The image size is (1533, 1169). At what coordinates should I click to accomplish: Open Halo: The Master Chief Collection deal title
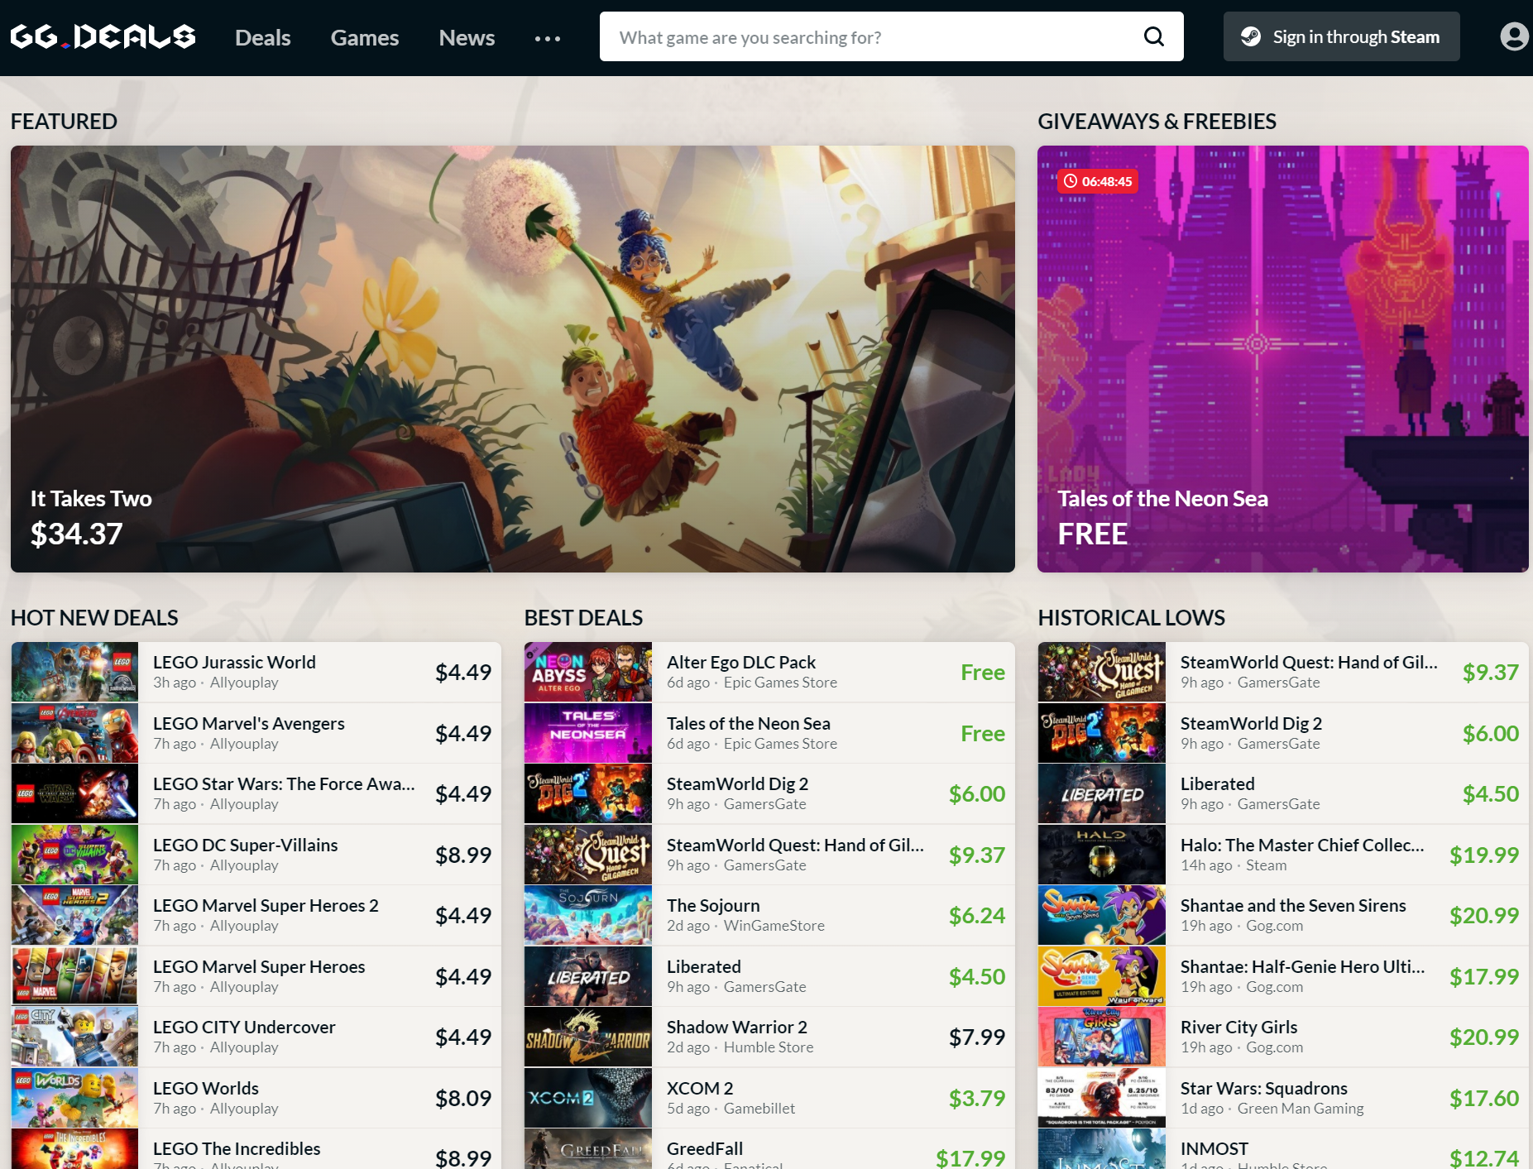pos(1302,845)
